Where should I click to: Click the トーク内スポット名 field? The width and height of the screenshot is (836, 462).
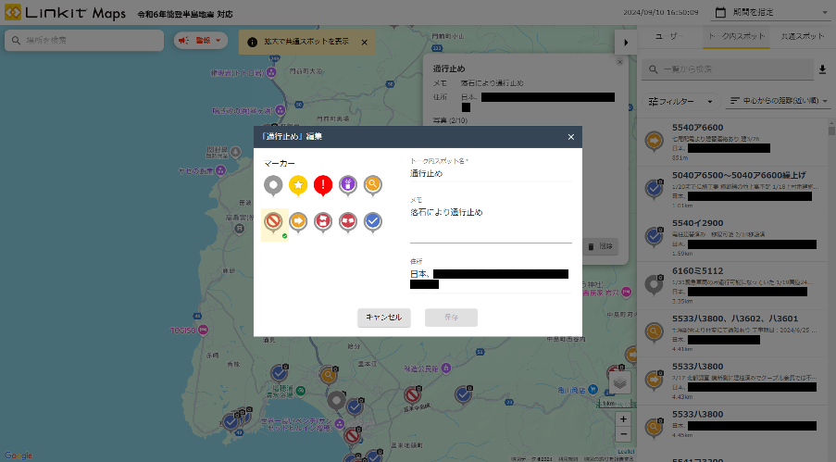click(x=491, y=173)
